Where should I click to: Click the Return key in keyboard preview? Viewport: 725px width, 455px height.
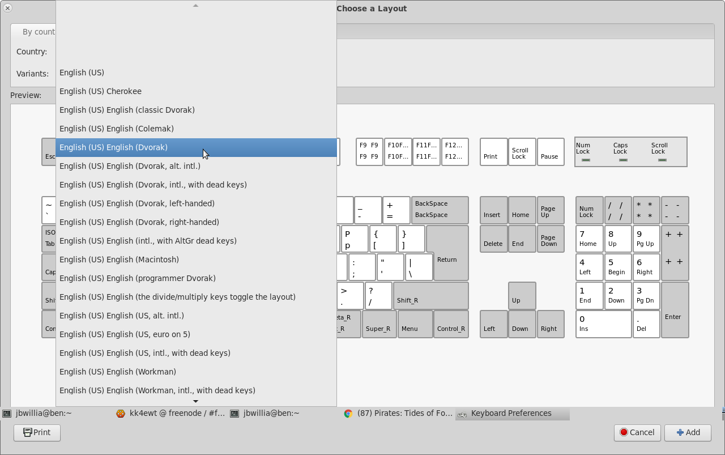point(447,253)
